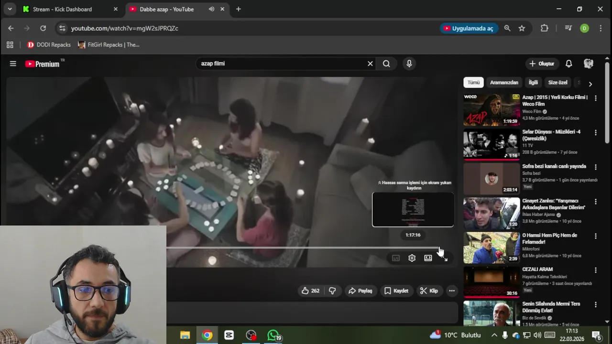Select the Size özel filter chip
The height and width of the screenshot is (344, 612).
click(557, 83)
